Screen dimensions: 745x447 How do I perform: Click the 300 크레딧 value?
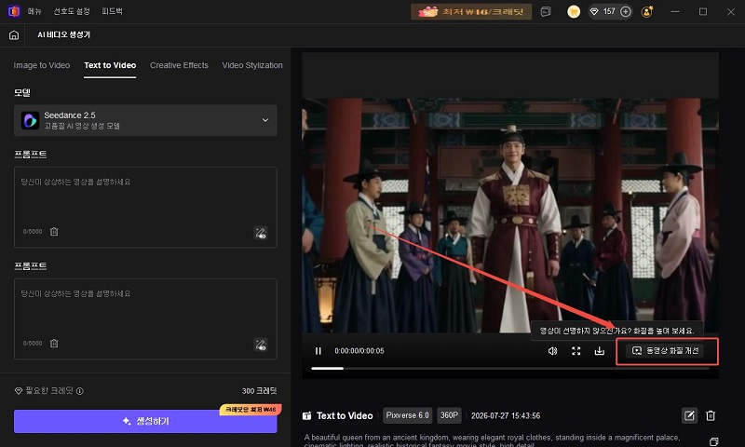(x=260, y=391)
